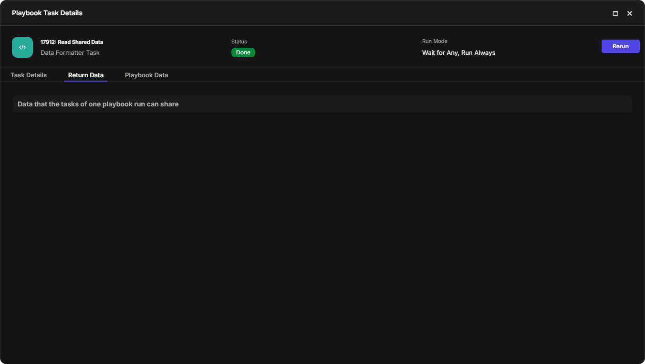Switch to the Task Details tab
Viewport: 645px width, 364px height.
pos(29,75)
